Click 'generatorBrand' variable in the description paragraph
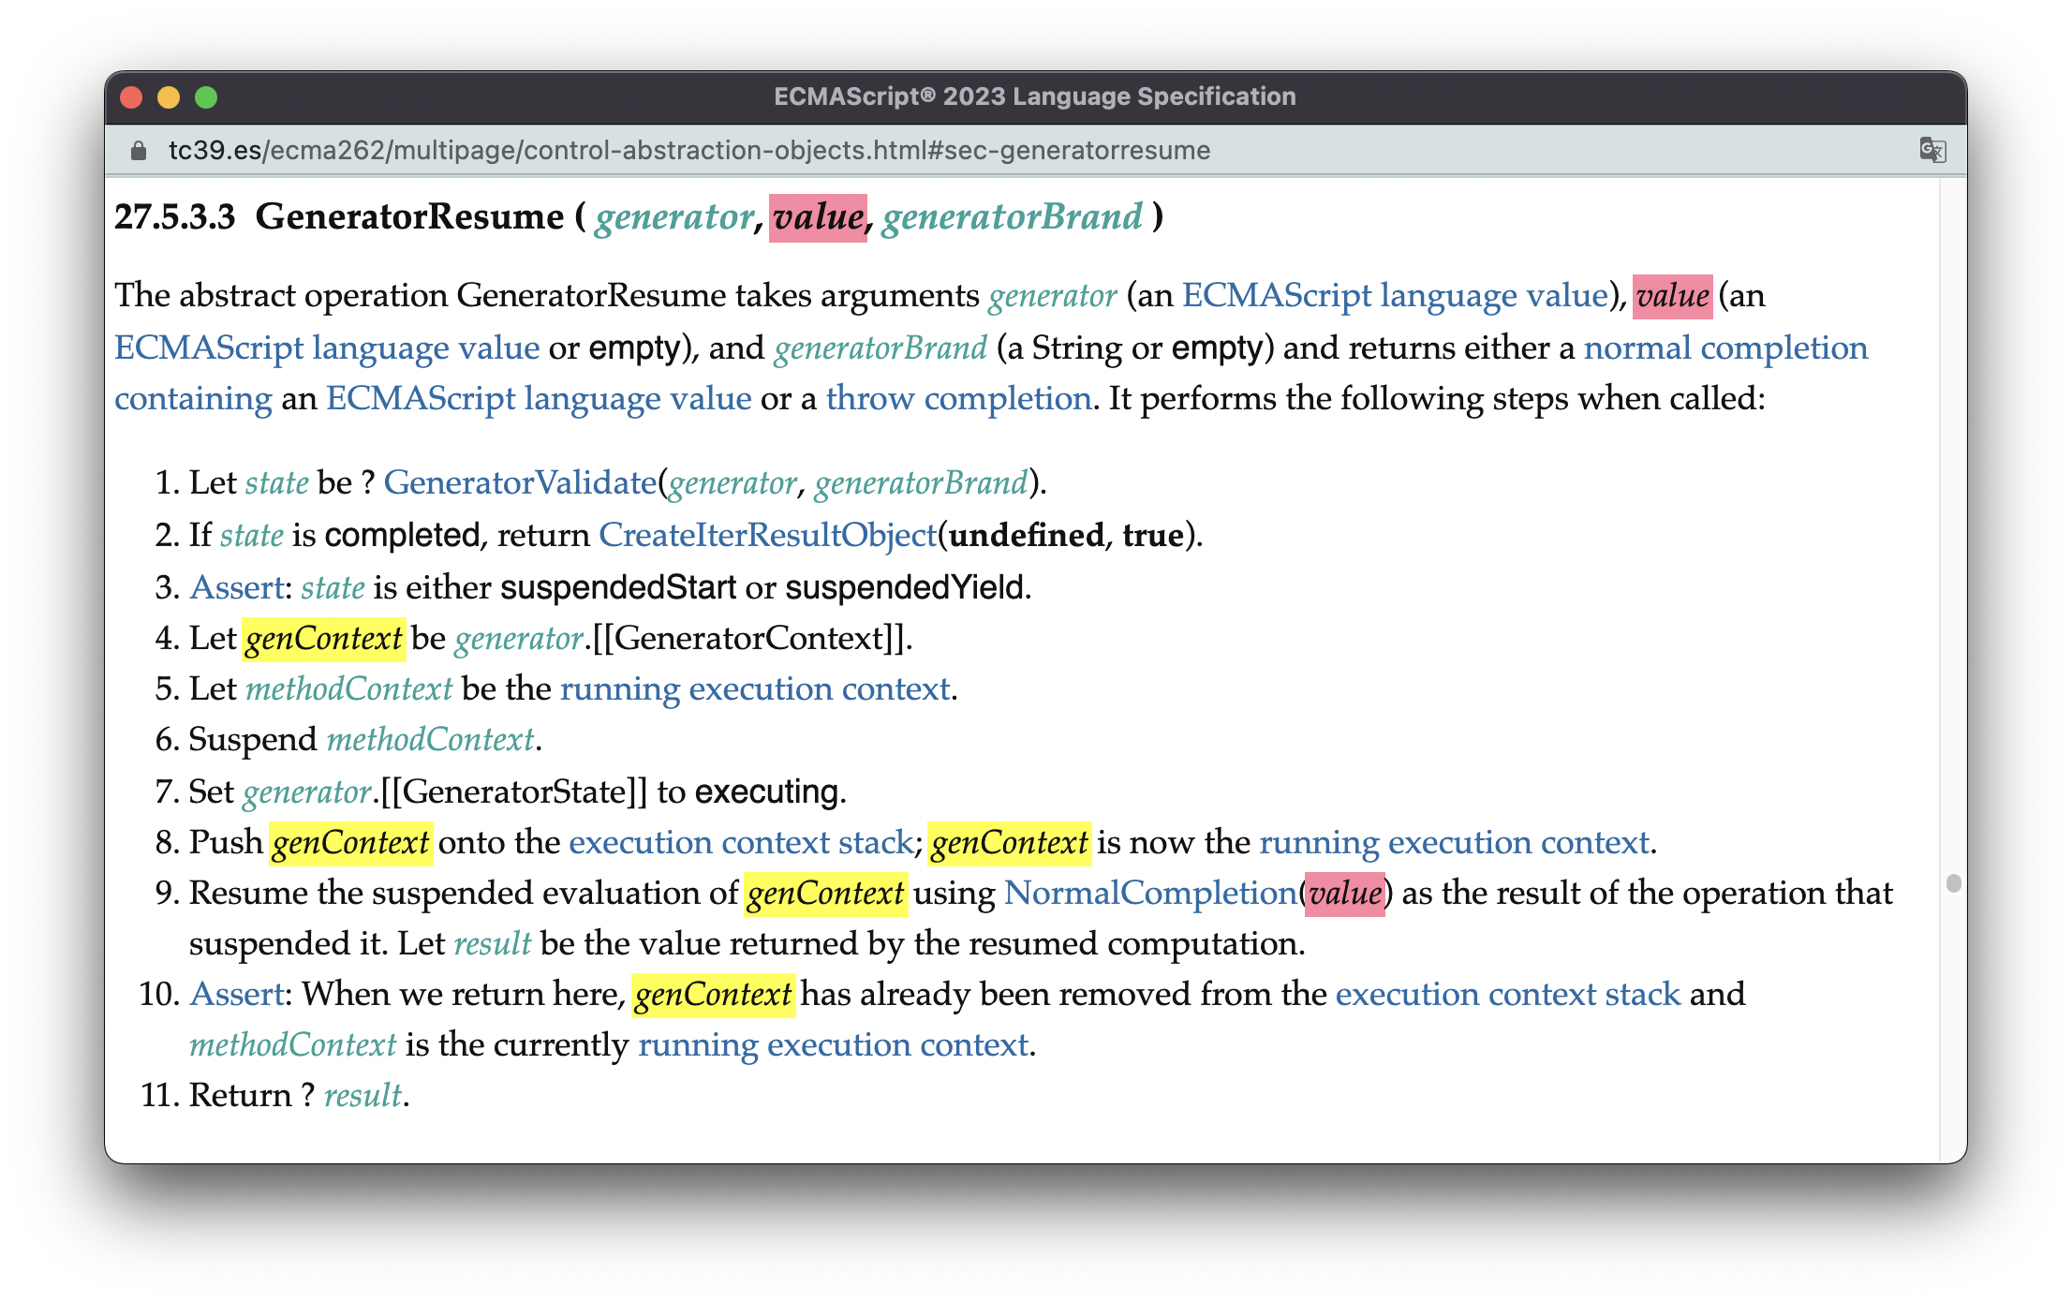This screenshot has height=1302, width=2072. (x=881, y=348)
